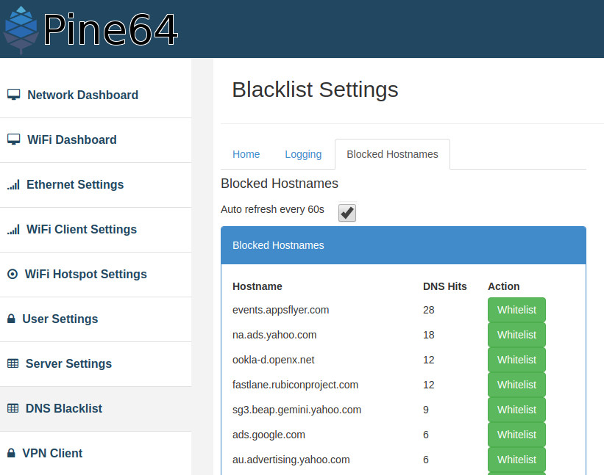
Task: Switch to the Home tab
Action: (246, 154)
